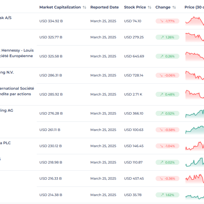Click the -0.36% change badge
Viewport: 204px width, 204px height.
pyautogui.click(x=167, y=178)
